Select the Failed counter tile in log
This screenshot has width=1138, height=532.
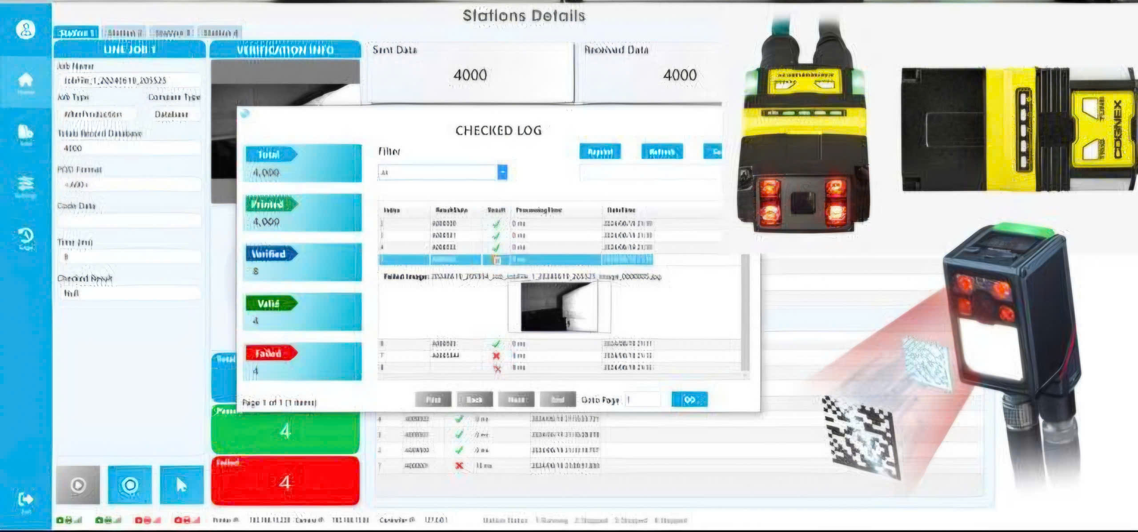(302, 361)
